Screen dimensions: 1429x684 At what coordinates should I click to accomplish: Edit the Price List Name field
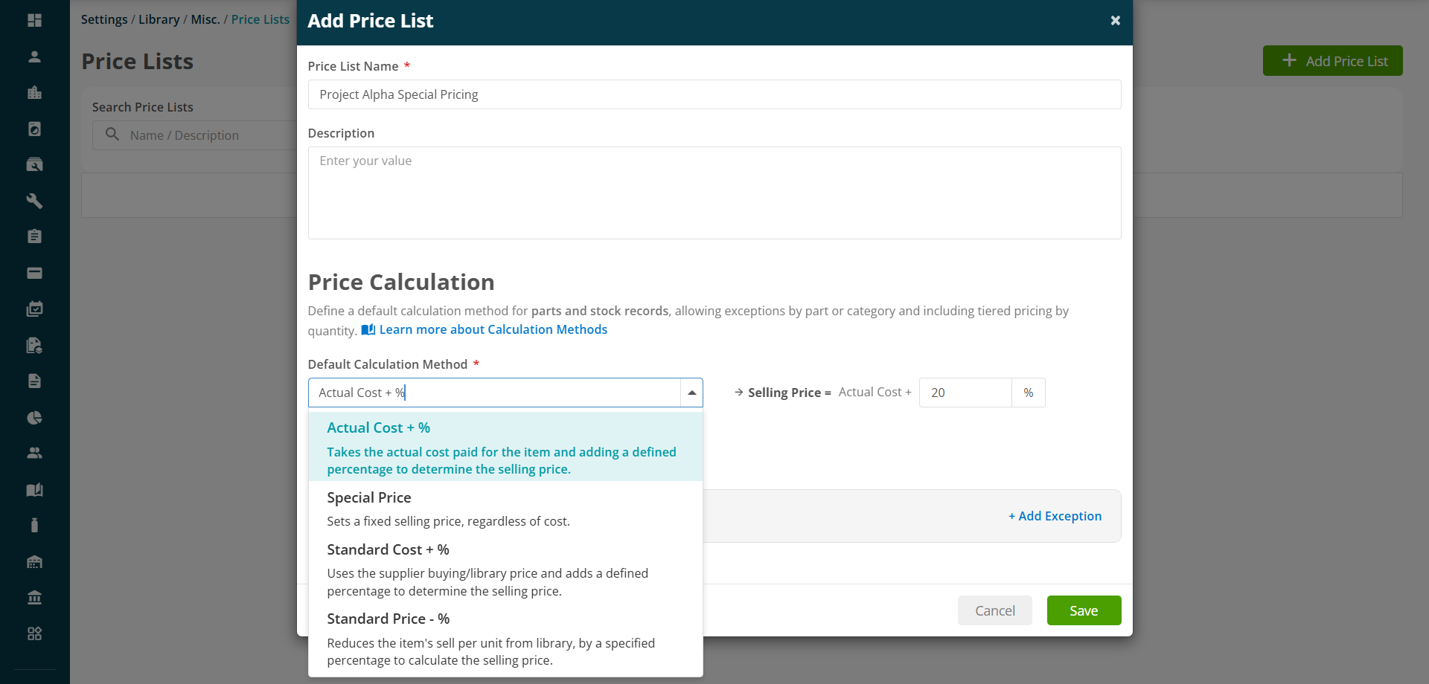tap(714, 94)
